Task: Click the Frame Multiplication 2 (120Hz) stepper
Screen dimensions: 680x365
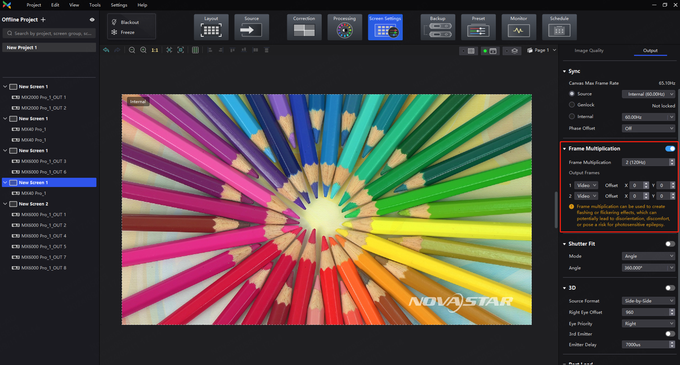Action: (x=672, y=163)
